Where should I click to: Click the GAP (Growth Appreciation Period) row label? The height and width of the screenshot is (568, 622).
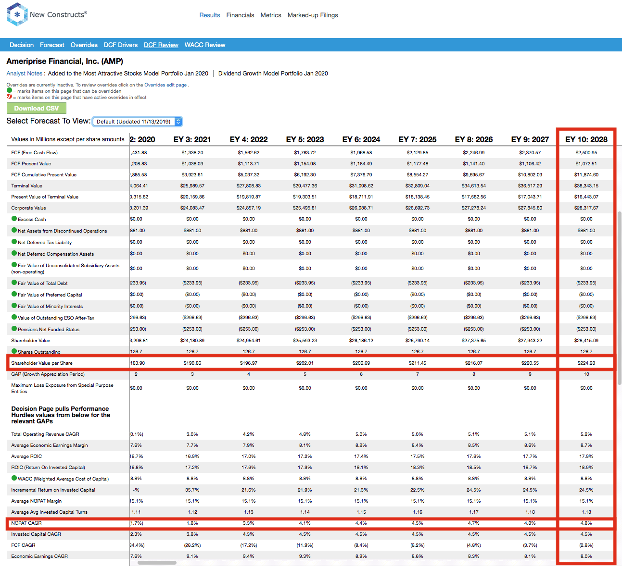[48, 374]
